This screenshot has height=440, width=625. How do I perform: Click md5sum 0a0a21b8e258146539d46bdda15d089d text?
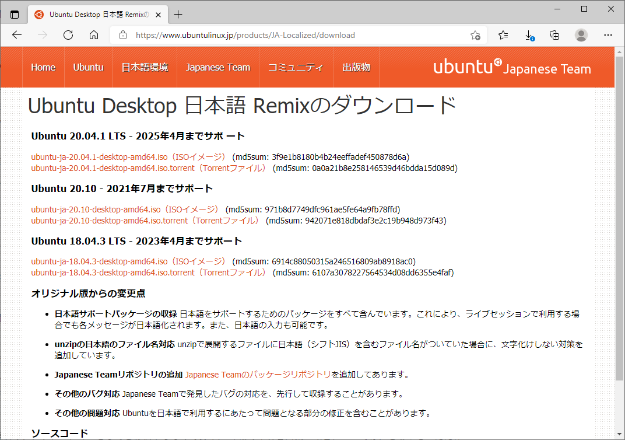[x=365, y=168]
